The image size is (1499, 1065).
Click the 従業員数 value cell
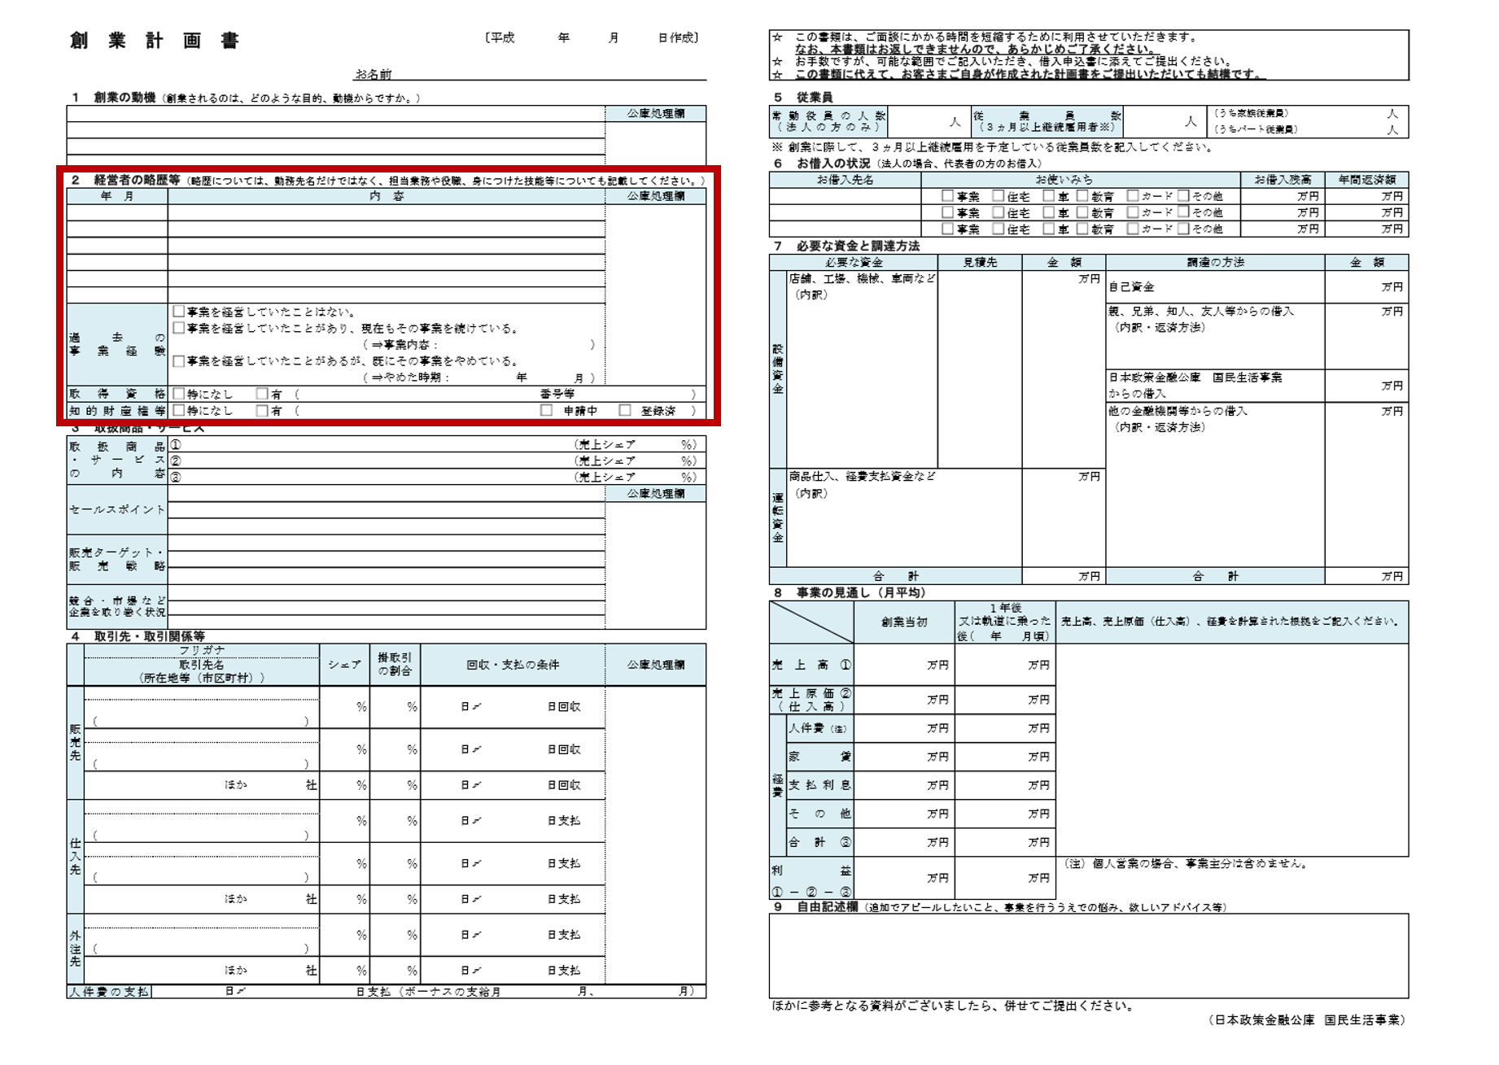point(1164,121)
